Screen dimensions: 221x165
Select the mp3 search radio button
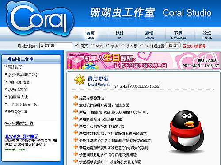coord(92,46)
